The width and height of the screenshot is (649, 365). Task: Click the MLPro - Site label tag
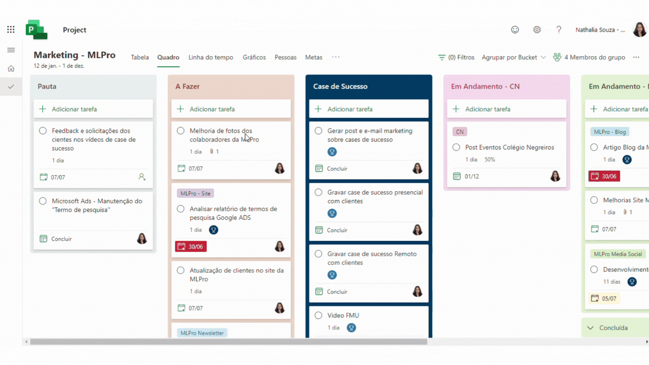[195, 193]
